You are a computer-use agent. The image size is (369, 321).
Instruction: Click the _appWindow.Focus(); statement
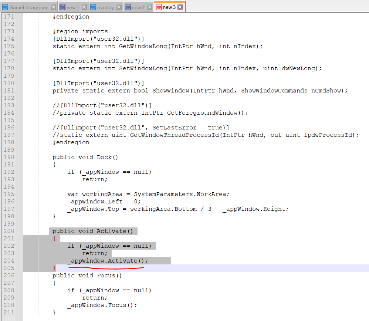pyautogui.click(x=102, y=305)
